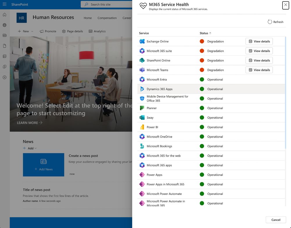Click the links icon in left rail
The height and width of the screenshot is (228, 291).
pos(5,67)
